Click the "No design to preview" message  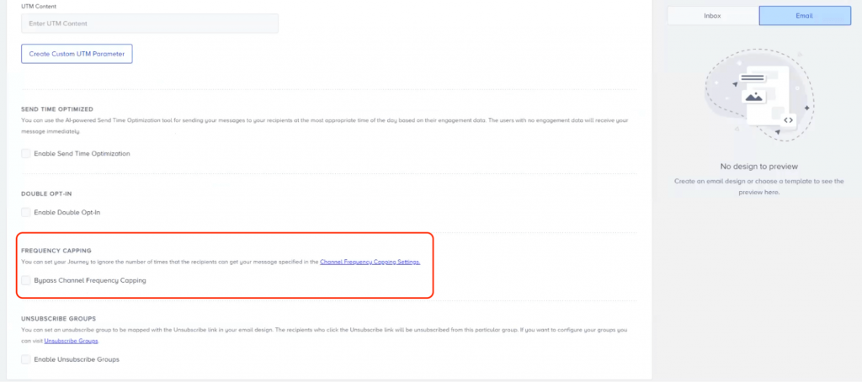759,167
